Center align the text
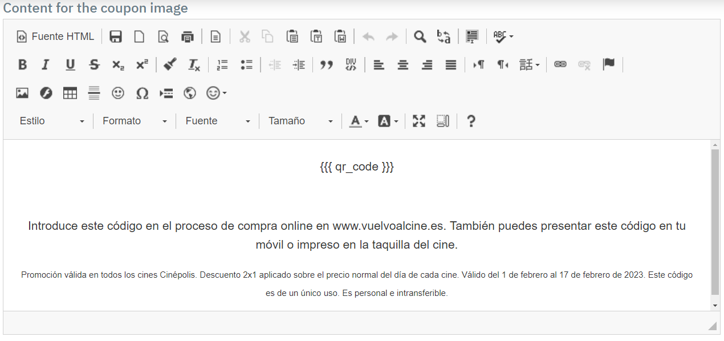724x341 pixels. click(402, 64)
